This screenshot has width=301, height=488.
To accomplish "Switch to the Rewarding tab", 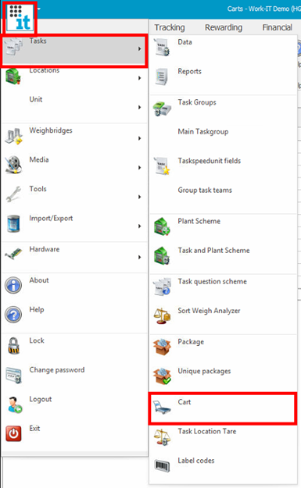I will coord(224,27).
